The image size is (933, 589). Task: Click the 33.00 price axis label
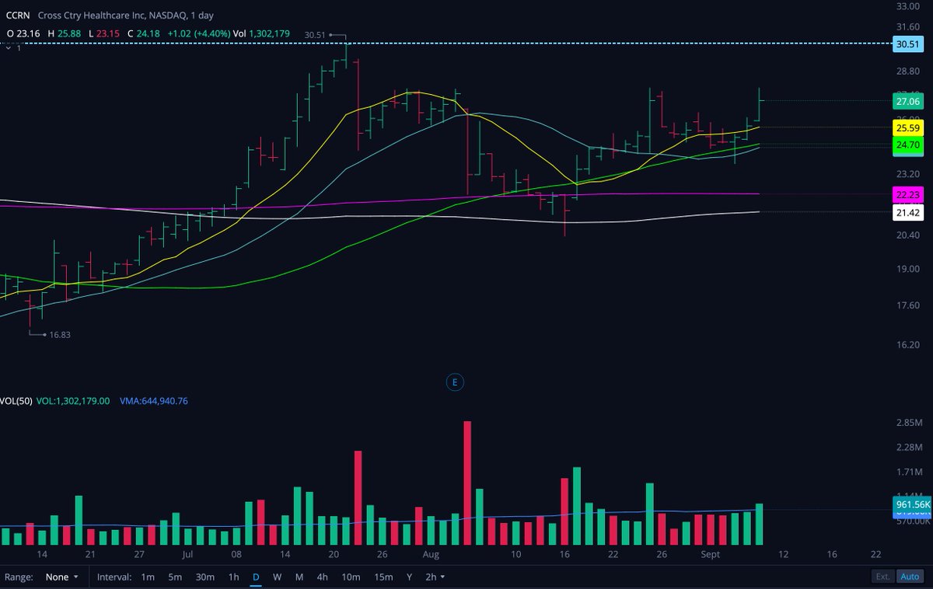(908, 6)
